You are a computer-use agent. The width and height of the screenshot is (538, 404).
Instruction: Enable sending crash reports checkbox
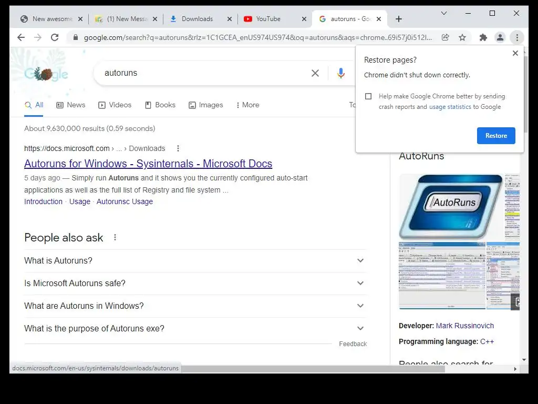[x=368, y=96]
